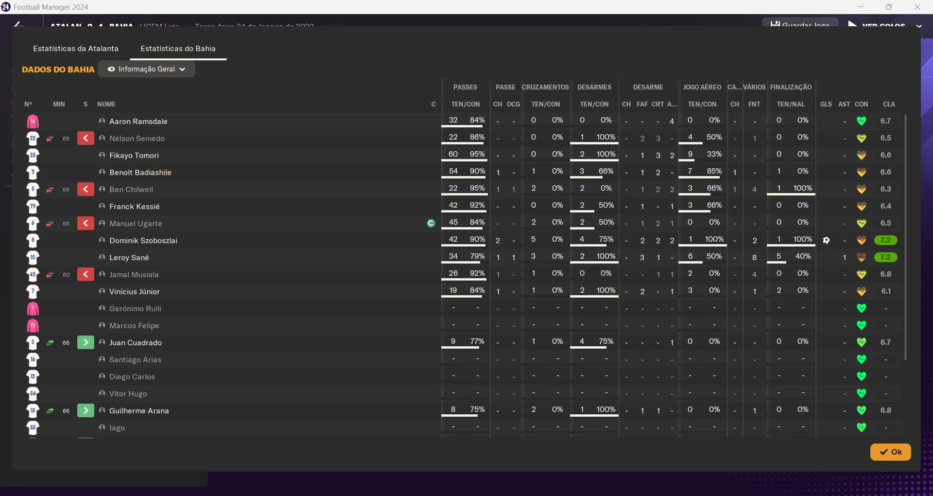Click the AST column header
The height and width of the screenshot is (496, 933).
[845, 104]
